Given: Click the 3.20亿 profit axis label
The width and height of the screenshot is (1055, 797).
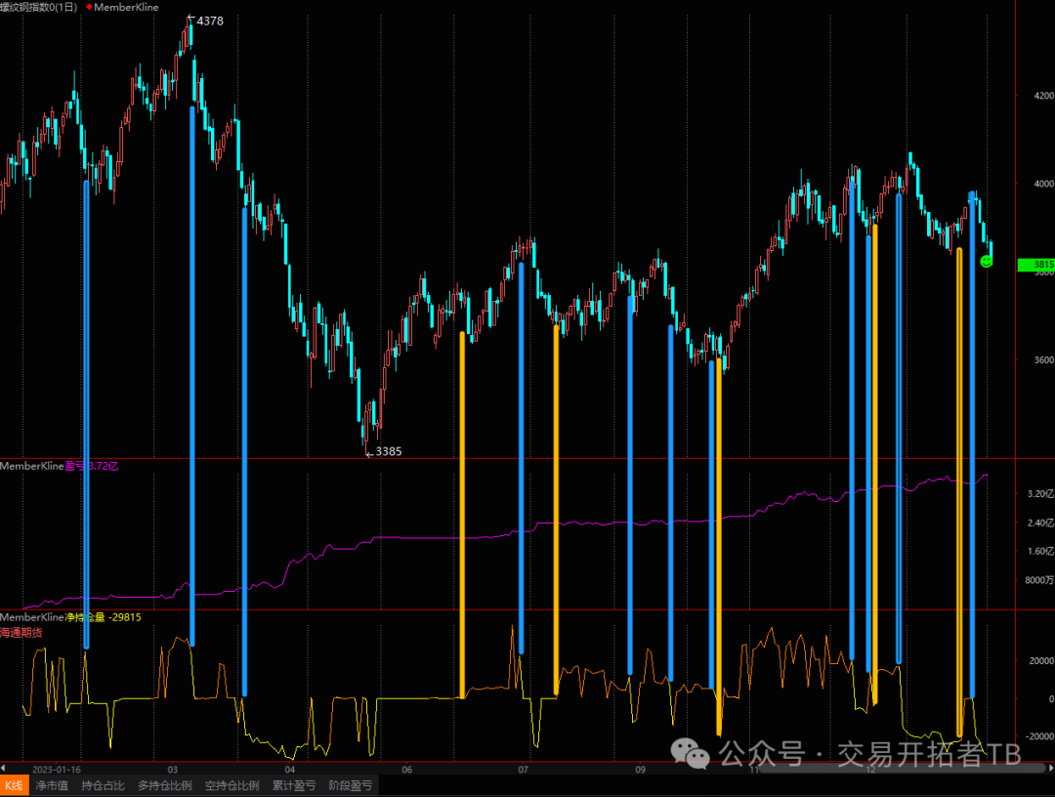Looking at the screenshot, I should coord(1040,493).
